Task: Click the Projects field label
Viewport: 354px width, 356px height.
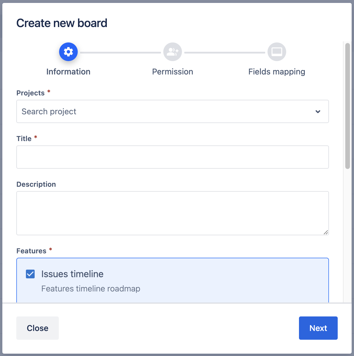Action: coord(31,93)
